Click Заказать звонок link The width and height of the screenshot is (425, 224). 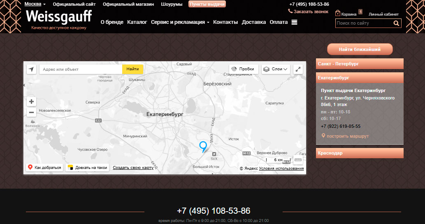[311, 12]
